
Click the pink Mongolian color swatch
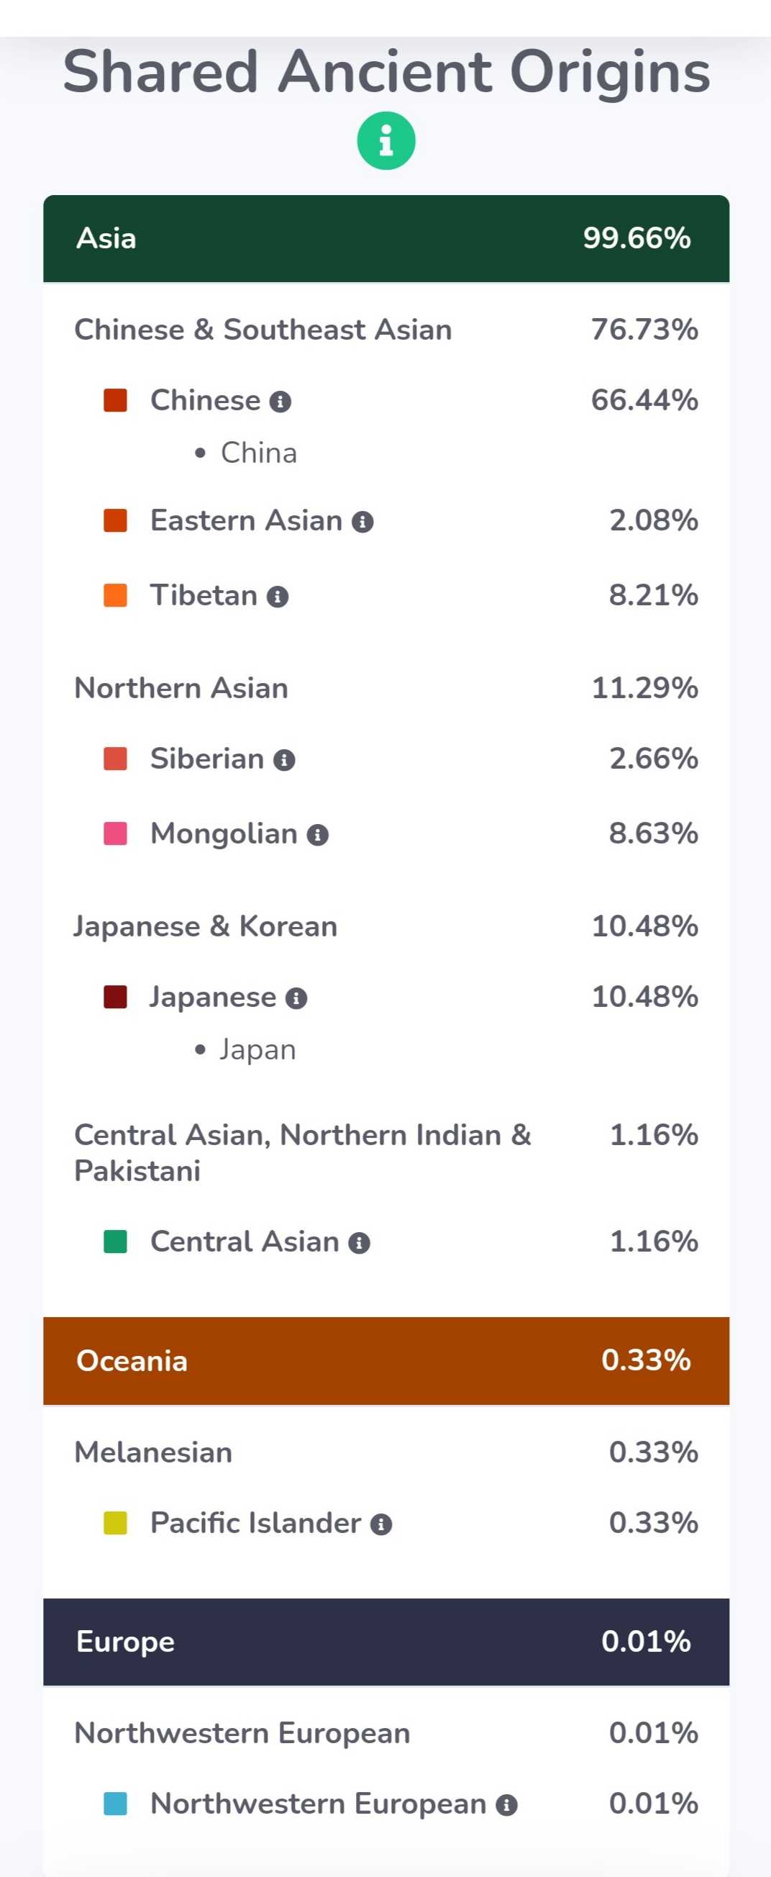(115, 833)
